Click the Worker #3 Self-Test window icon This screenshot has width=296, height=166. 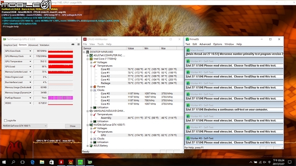coord(188,83)
